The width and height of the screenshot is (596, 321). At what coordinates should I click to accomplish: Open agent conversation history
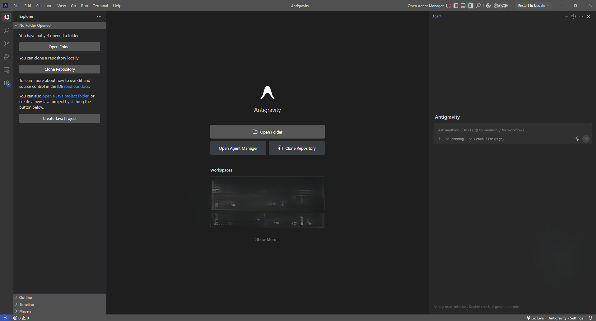(x=574, y=17)
